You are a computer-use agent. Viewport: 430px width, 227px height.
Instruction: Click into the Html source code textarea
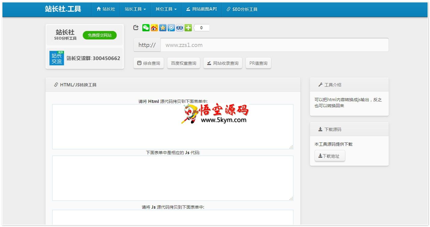173,127
